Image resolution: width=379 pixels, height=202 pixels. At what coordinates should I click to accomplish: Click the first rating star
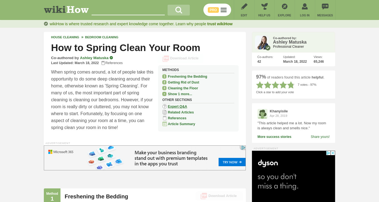(260, 85)
